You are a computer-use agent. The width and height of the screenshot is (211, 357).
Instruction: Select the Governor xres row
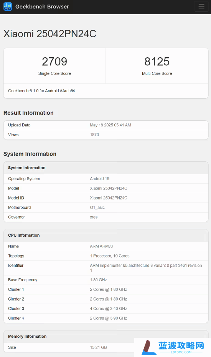(106, 217)
